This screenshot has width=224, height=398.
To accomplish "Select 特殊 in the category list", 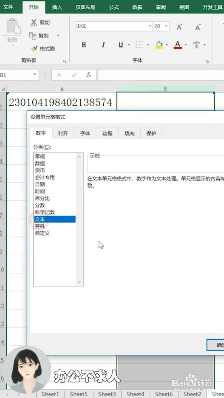I will tap(40, 226).
